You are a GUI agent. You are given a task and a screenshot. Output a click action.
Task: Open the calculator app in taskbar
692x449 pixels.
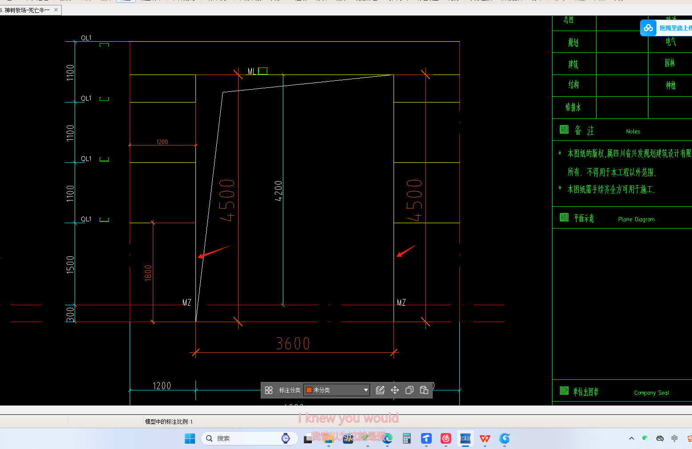tap(406, 438)
